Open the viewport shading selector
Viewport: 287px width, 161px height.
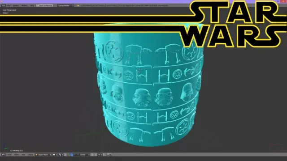point(55,155)
